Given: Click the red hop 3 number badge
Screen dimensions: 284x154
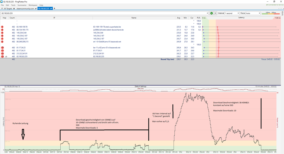Looking at the screenshot, I should (x=2, y=27).
